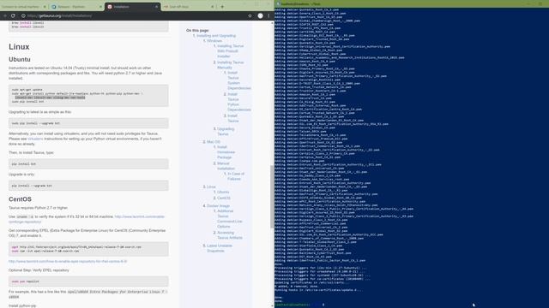Screen dimensions: 549x308
Task: Jump to Ubuntu entry in contents
Action: [223, 192]
